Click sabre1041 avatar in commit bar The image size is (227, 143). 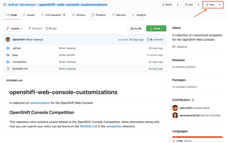[8, 40]
